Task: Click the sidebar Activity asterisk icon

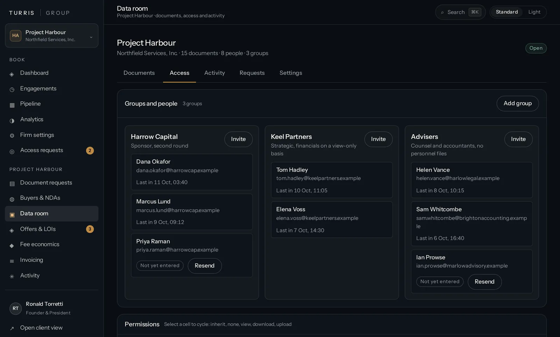Action: (12, 277)
